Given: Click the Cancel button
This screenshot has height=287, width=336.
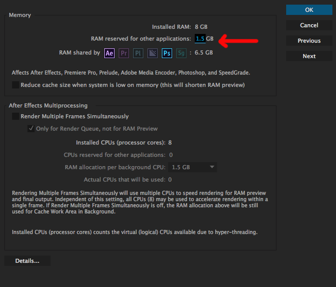Looking at the screenshot, I should pyautogui.click(x=309, y=25).
